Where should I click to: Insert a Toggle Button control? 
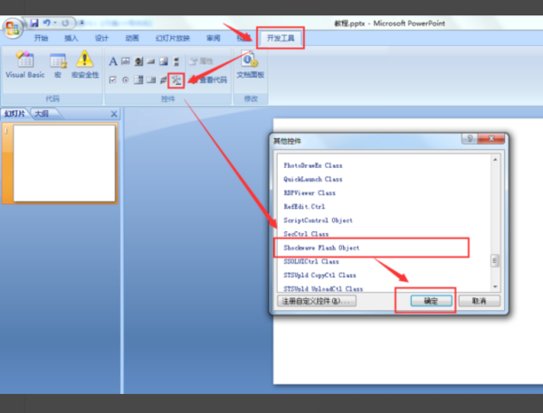(x=164, y=80)
